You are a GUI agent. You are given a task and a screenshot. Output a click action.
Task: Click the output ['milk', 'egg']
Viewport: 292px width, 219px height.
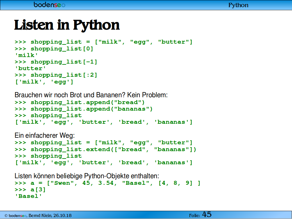click(44, 82)
